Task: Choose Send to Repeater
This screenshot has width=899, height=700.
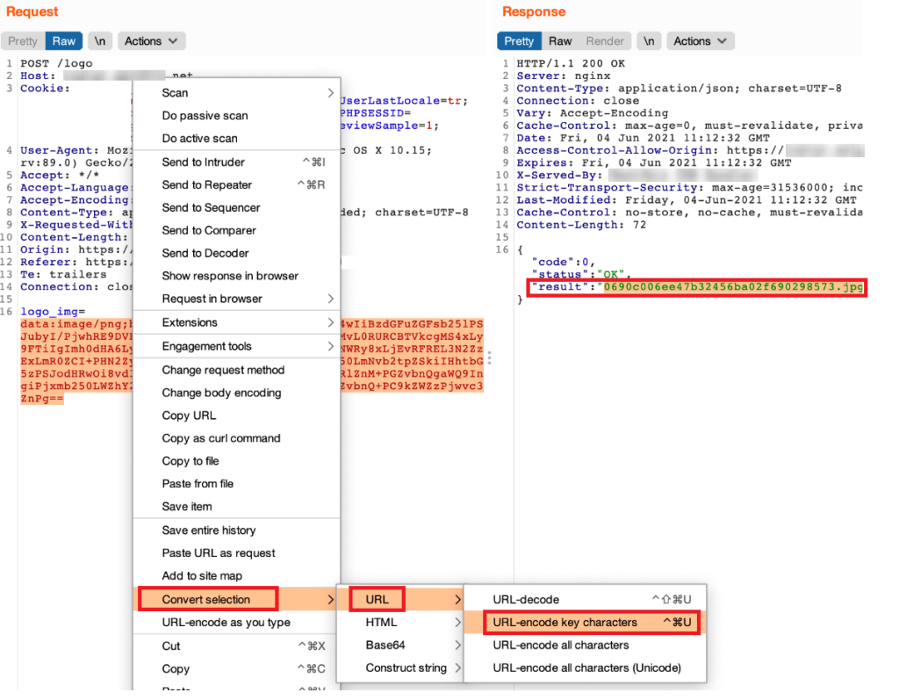Action: [207, 185]
